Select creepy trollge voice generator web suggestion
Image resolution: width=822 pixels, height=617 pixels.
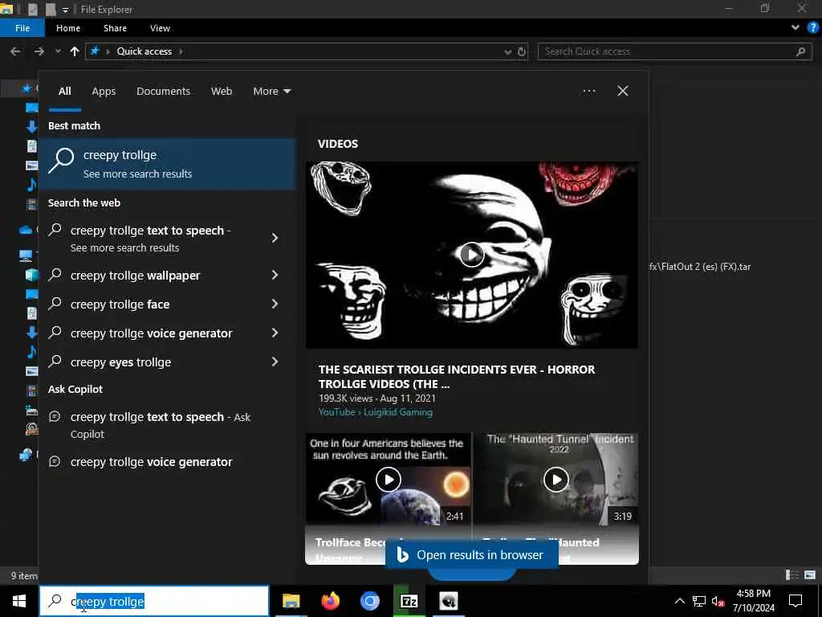point(152,333)
